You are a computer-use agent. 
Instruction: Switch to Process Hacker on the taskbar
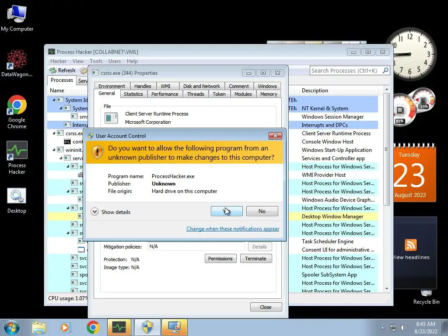(119, 327)
